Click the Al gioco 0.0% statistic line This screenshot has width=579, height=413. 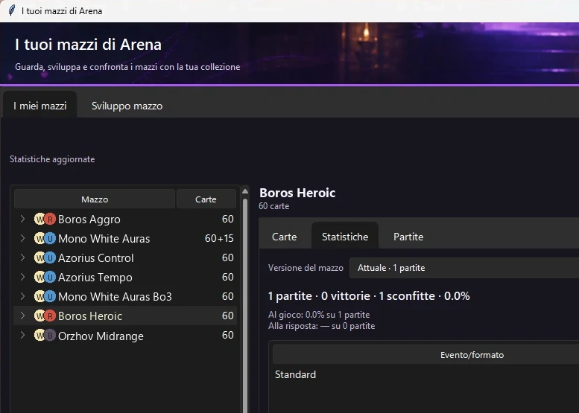click(x=319, y=315)
